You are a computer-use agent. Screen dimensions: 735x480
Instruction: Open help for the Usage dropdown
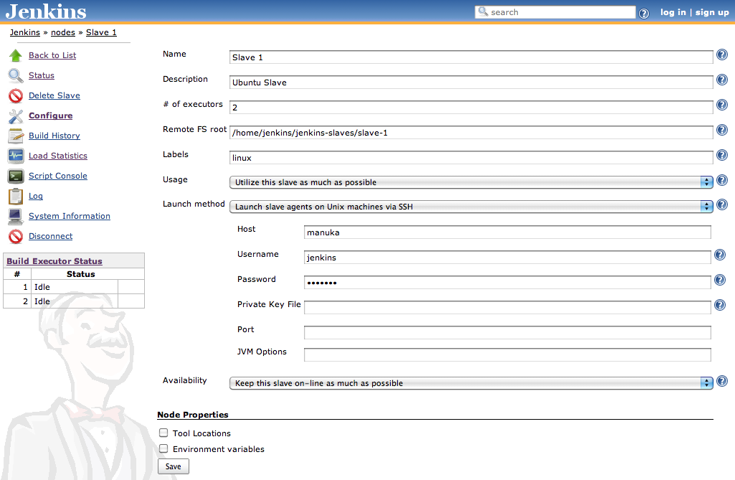pyautogui.click(x=722, y=180)
